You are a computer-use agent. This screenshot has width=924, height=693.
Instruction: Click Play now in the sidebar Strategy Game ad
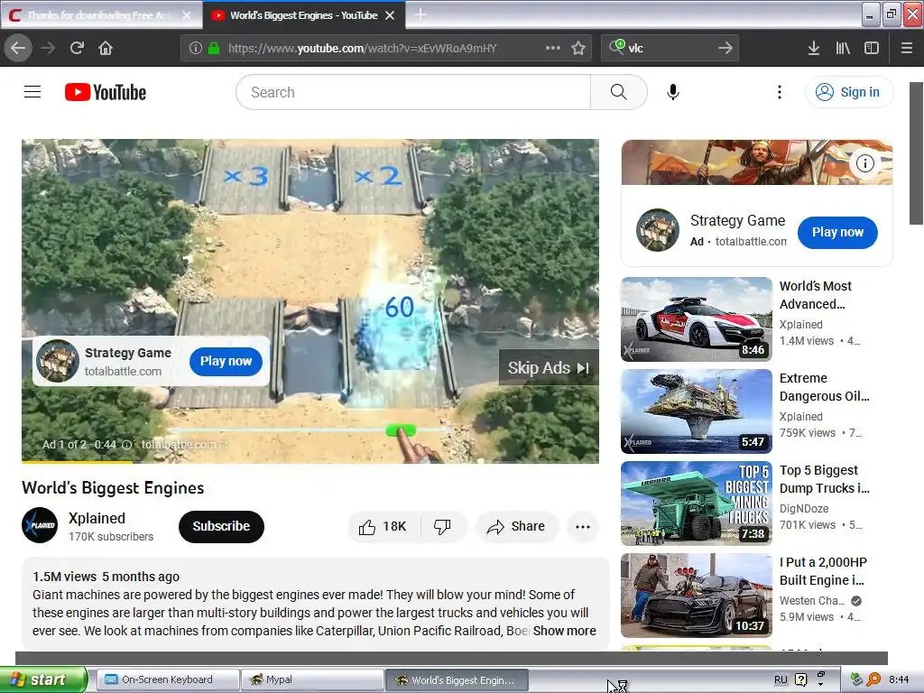point(837,232)
